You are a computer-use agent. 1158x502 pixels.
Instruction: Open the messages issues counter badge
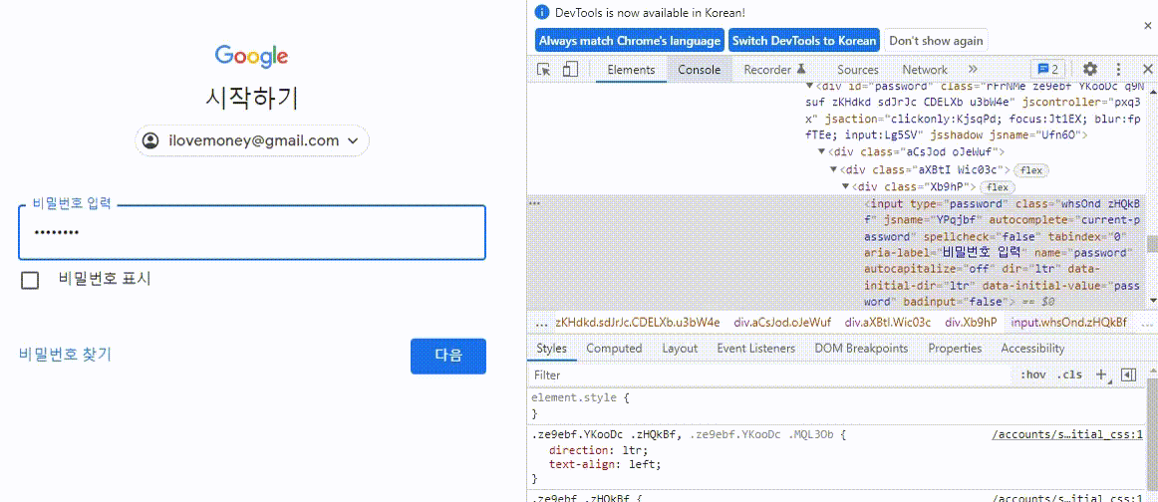[1048, 70]
